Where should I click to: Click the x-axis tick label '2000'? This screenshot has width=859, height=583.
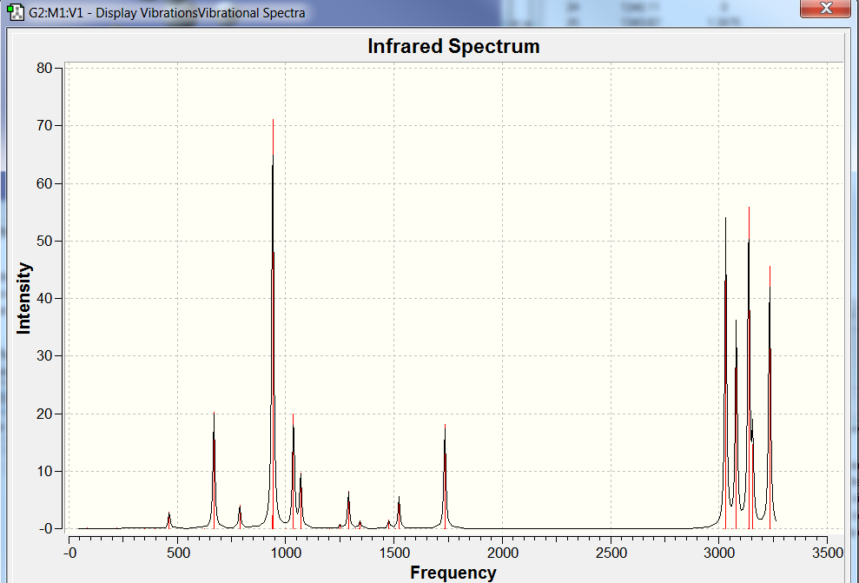(502, 553)
